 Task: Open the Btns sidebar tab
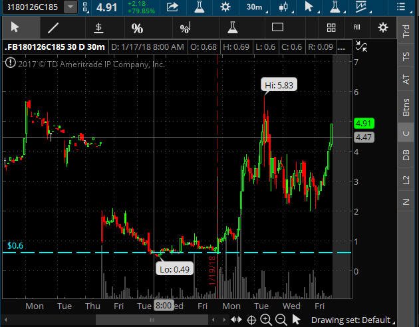point(406,107)
